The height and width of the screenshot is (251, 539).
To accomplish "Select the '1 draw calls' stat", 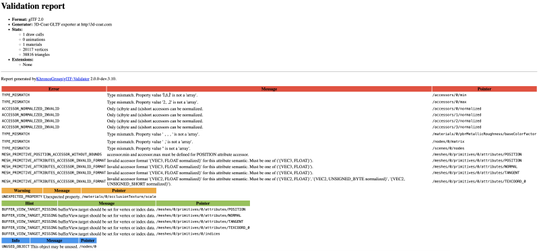I will (x=33, y=34).
